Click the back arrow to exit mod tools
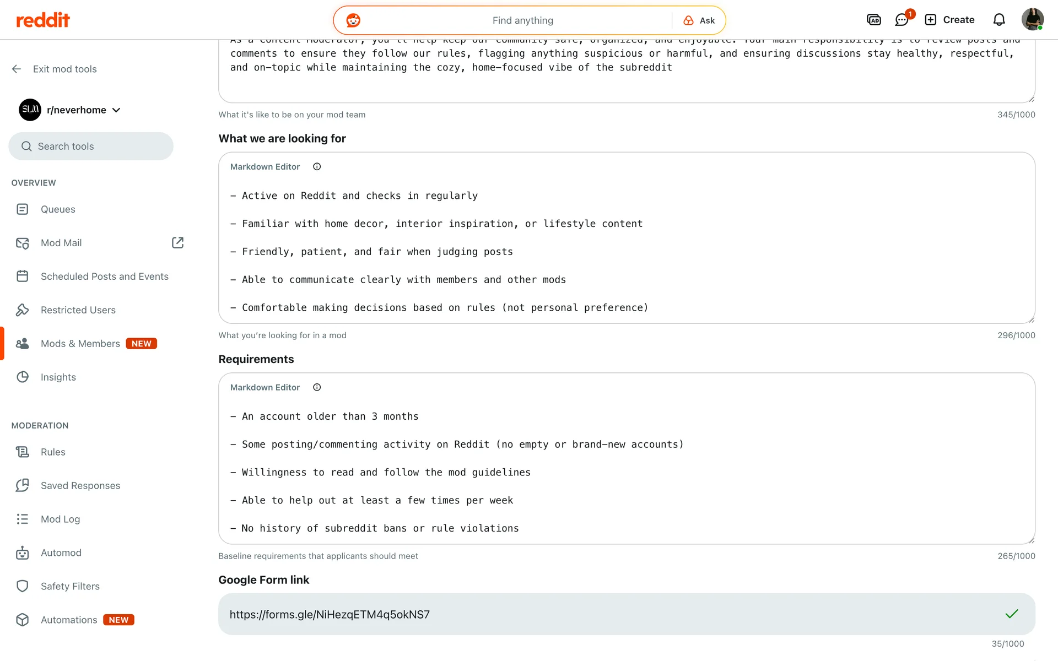The width and height of the screenshot is (1058, 661). [x=17, y=69]
